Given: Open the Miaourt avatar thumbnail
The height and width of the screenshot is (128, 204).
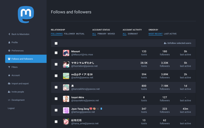Looking at the screenshot, I should [x=66, y=53].
